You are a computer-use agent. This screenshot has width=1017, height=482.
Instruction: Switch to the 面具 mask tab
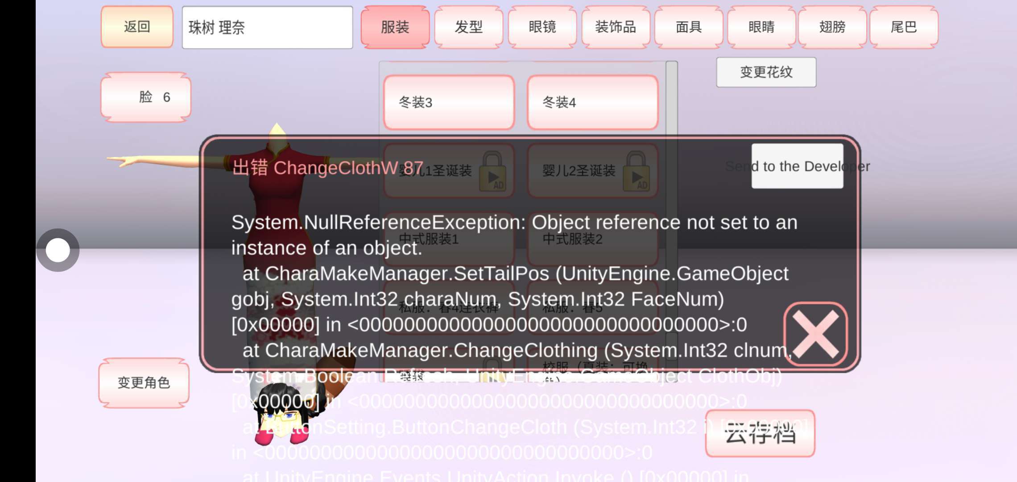tap(689, 27)
